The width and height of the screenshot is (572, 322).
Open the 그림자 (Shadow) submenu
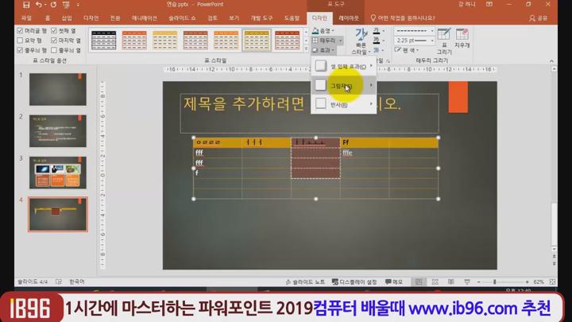(344, 85)
